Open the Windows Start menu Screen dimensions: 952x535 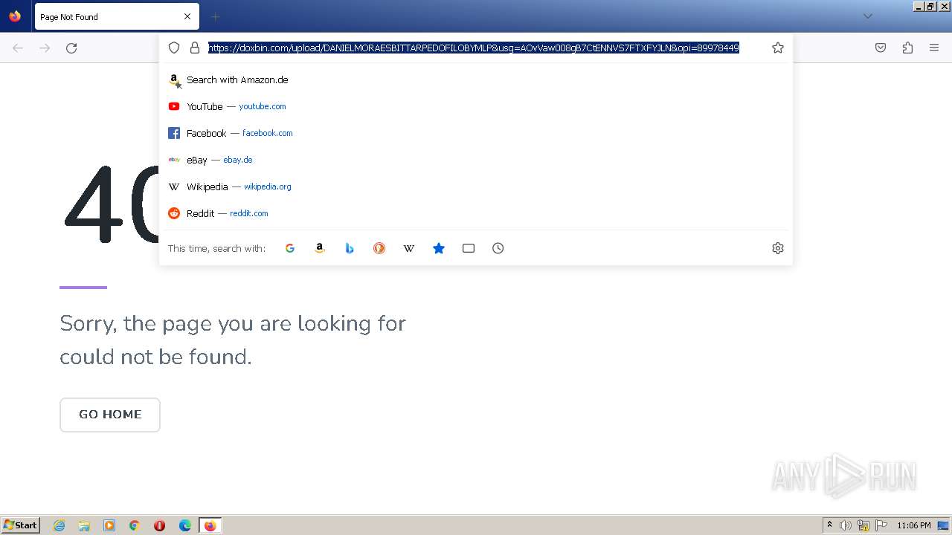[21, 525]
